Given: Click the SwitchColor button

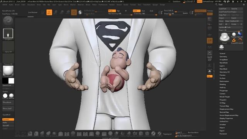Looking at the screenshot, I should pyautogui.click(x=8, y=85).
